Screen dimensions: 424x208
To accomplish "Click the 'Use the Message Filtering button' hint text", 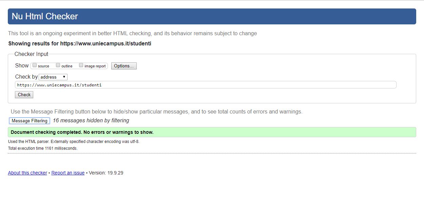I will tap(156, 112).
